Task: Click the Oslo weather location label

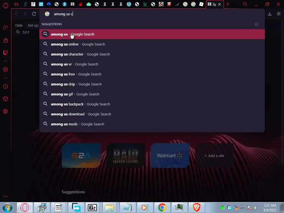Action: (x=19, y=25)
